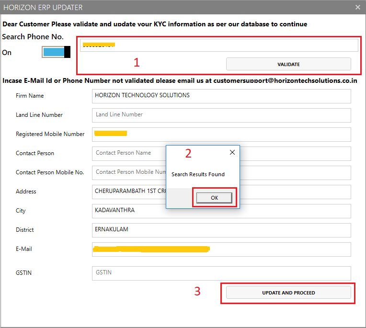
Task: Click the VALIDATE button
Action: pyautogui.click(x=288, y=64)
